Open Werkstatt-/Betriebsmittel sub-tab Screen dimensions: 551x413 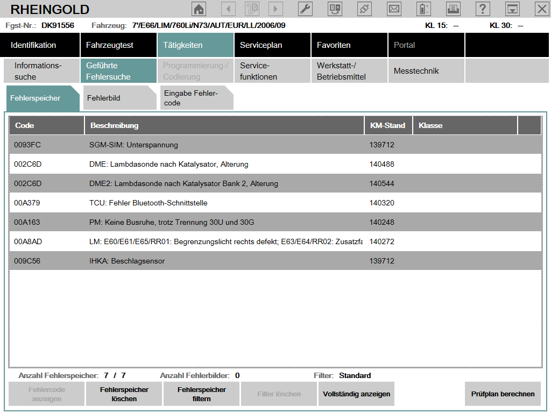[x=349, y=71]
